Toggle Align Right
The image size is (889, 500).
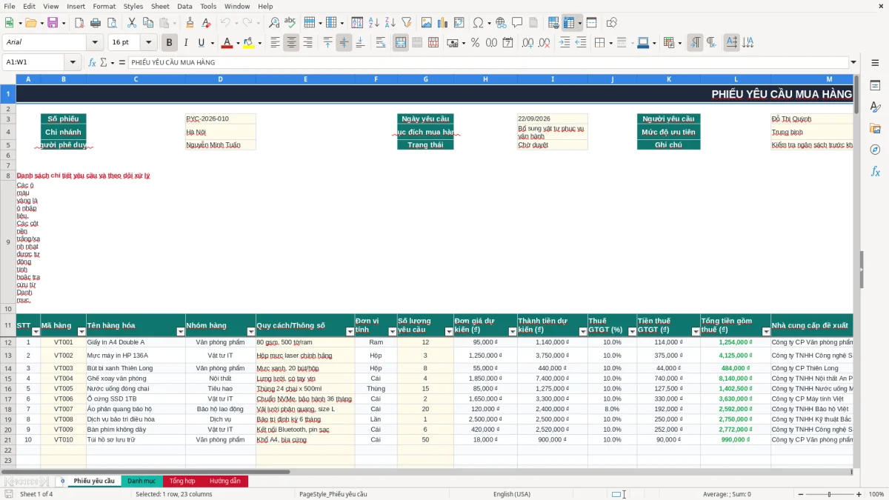click(x=307, y=43)
